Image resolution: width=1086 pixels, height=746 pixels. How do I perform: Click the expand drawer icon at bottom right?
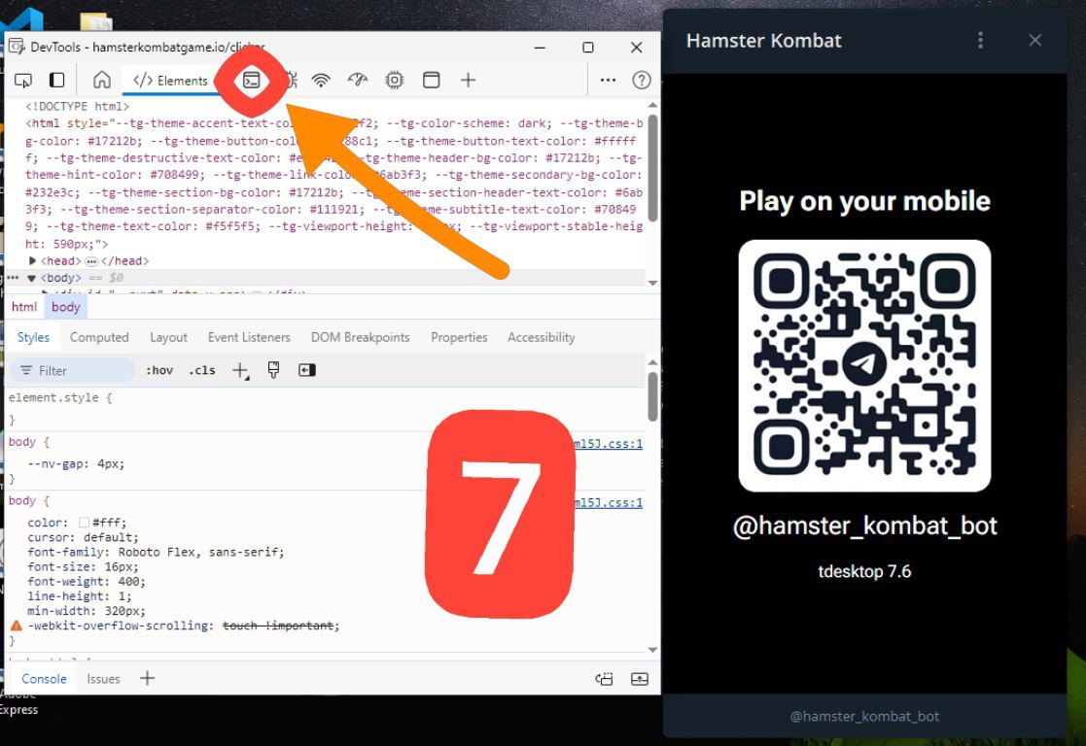(640, 679)
